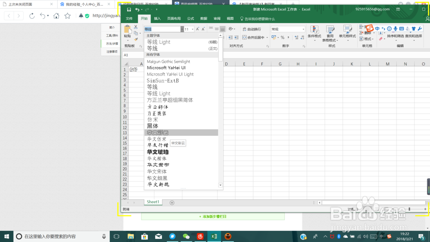The image size is (430, 242).
Task: Expand Quick Access Toolbar customize arrow
Action: click(x=157, y=9)
